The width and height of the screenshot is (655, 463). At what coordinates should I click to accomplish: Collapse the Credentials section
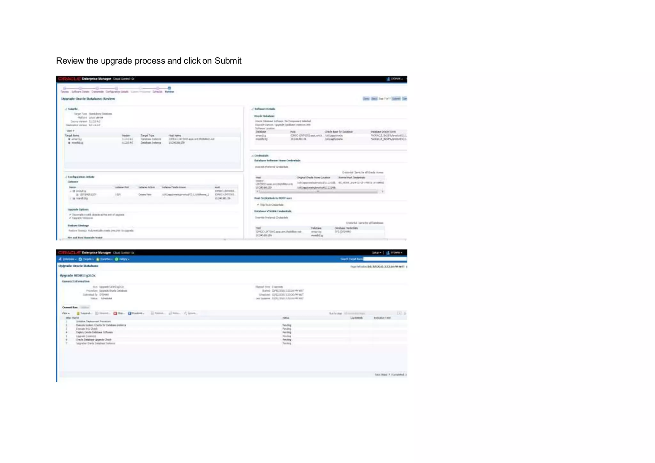(x=252, y=156)
